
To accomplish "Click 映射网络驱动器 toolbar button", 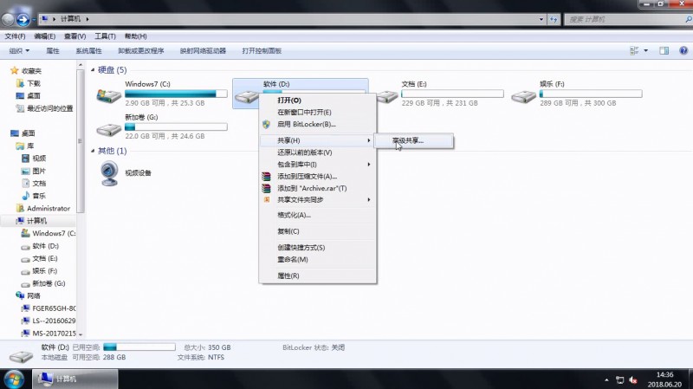I will [x=203, y=51].
